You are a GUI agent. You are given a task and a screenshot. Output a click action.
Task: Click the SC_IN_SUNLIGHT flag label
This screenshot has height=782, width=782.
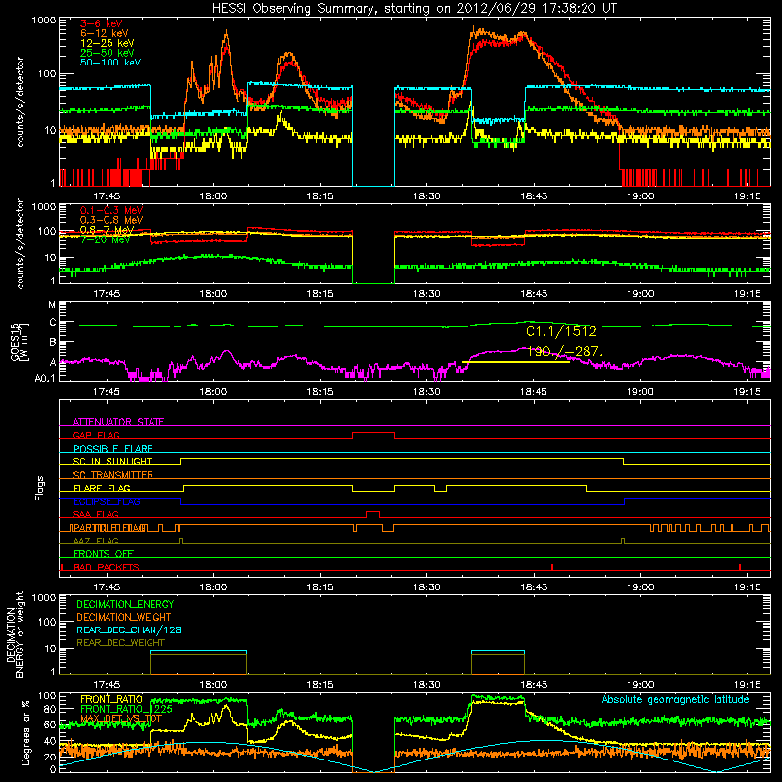(x=112, y=461)
